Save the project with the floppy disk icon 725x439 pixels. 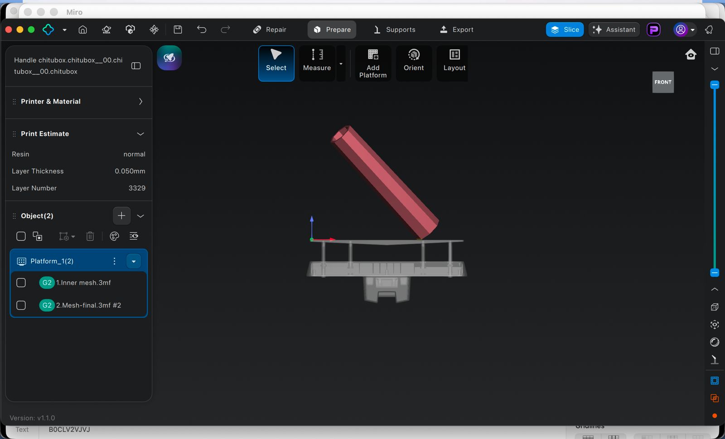[x=178, y=29]
